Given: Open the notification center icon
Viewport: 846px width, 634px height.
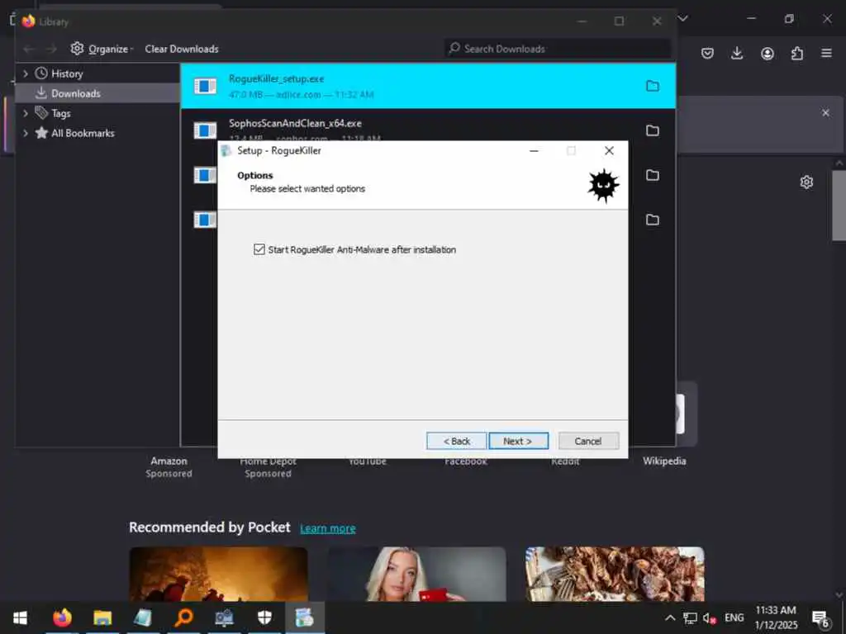Looking at the screenshot, I should [x=820, y=619].
